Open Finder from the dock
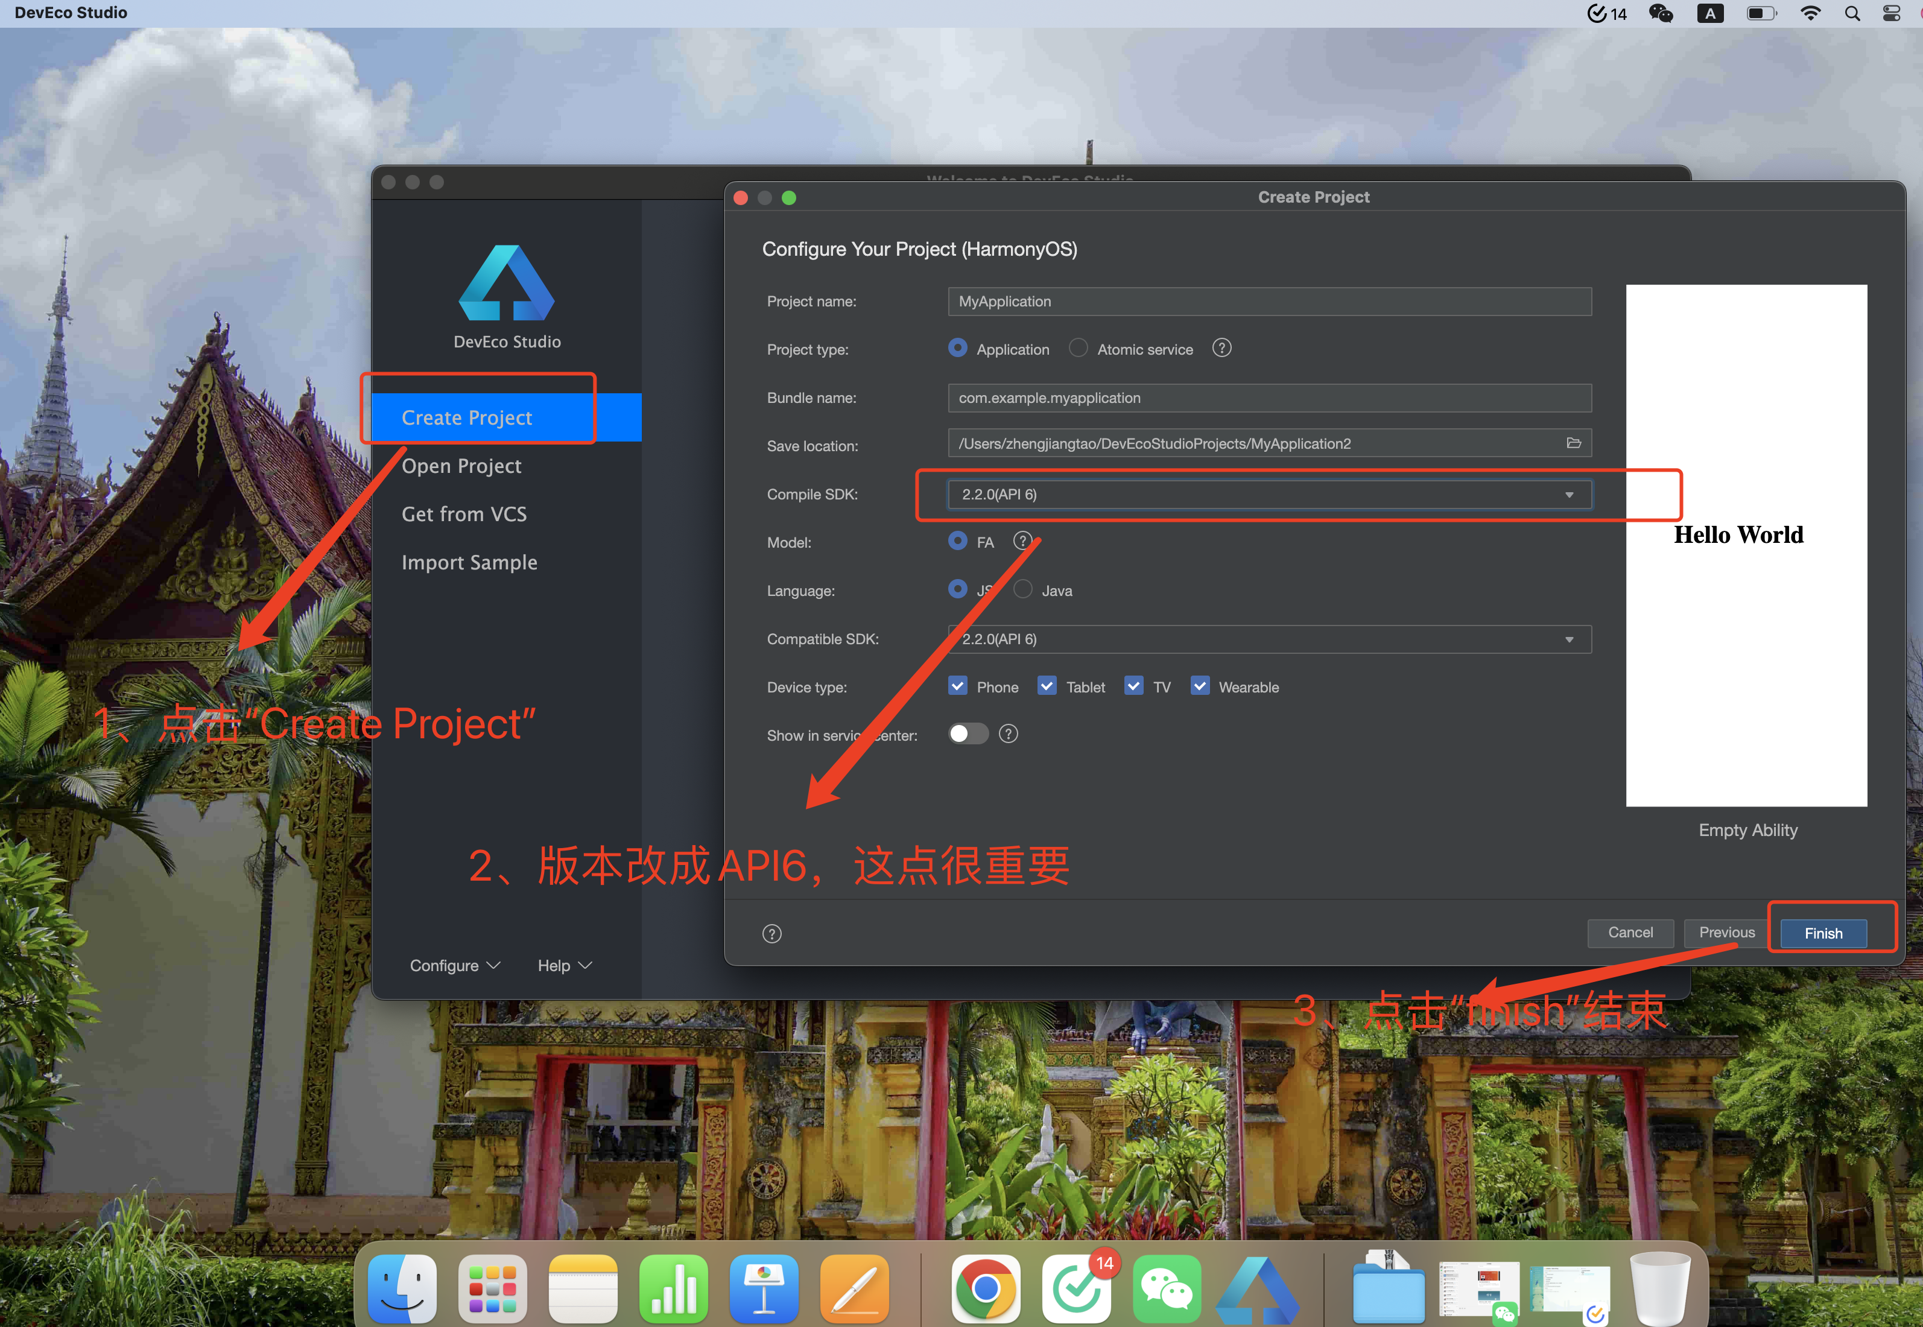 tap(402, 1288)
